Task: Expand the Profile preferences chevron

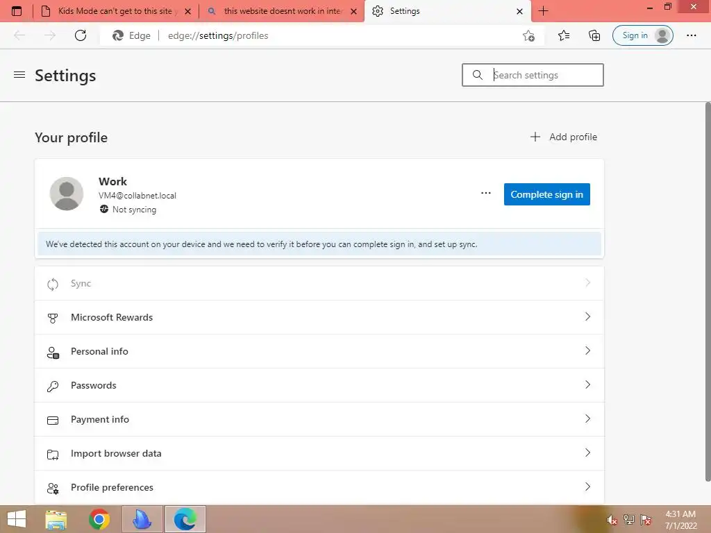Action: coord(587,487)
